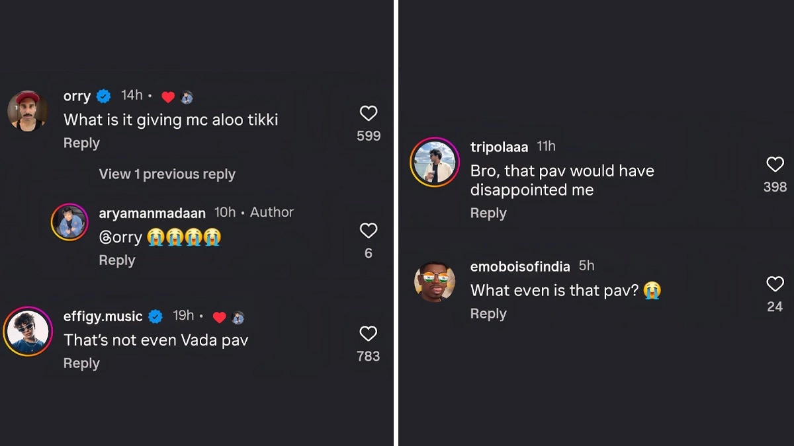
Task: Tap heart on tripolaaa's comment
Action: point(775,165)
